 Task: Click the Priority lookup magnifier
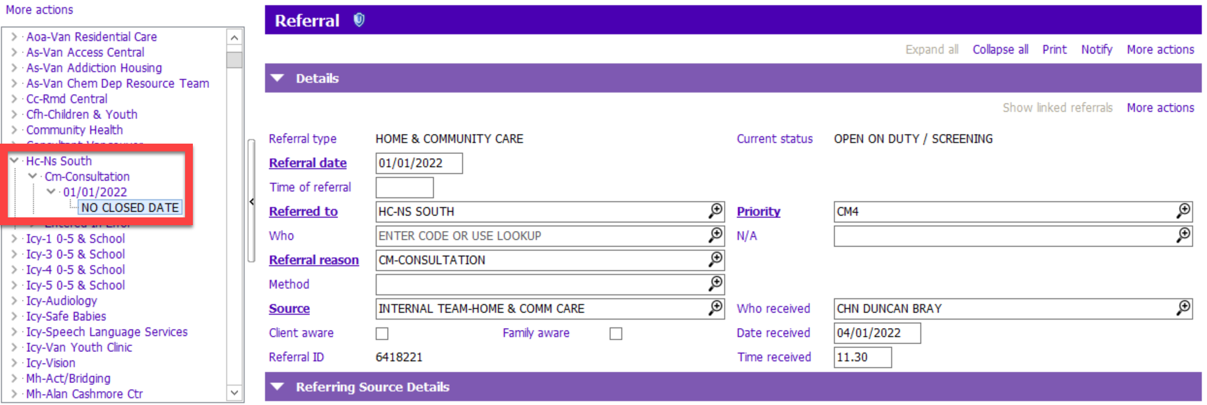coord(1184,211)
